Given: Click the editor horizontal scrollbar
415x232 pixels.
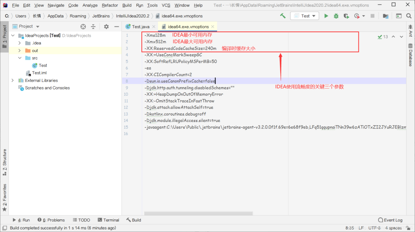Looking at the screenshot, I should 198,213.
